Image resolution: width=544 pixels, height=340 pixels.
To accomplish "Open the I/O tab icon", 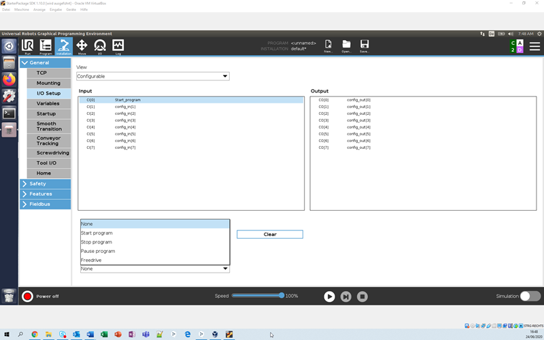I will (x=100, y=46).
